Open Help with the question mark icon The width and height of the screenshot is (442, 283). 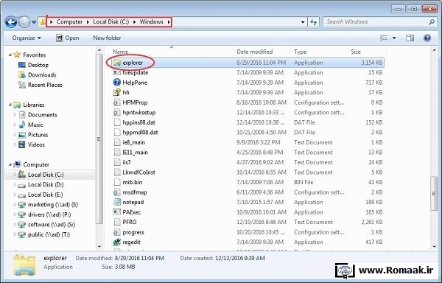pos(427,38)
